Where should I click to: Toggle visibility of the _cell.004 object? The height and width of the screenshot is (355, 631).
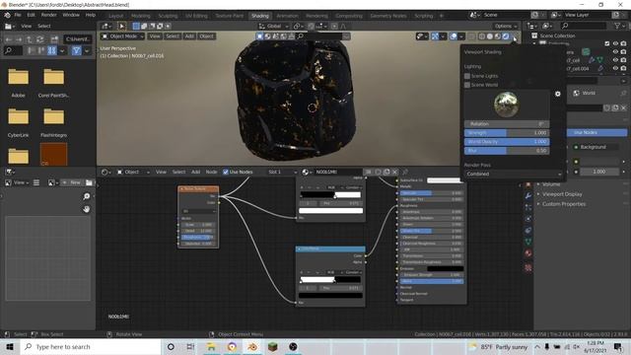[615, 68]
